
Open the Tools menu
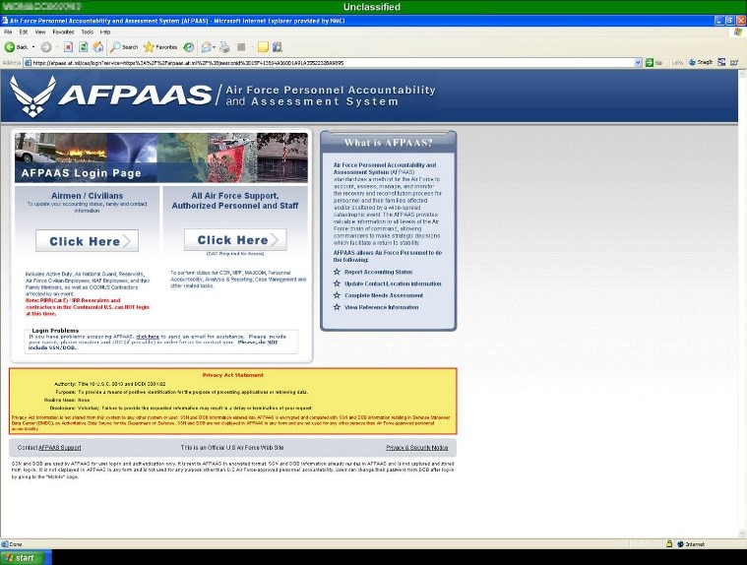click(88, 31)
